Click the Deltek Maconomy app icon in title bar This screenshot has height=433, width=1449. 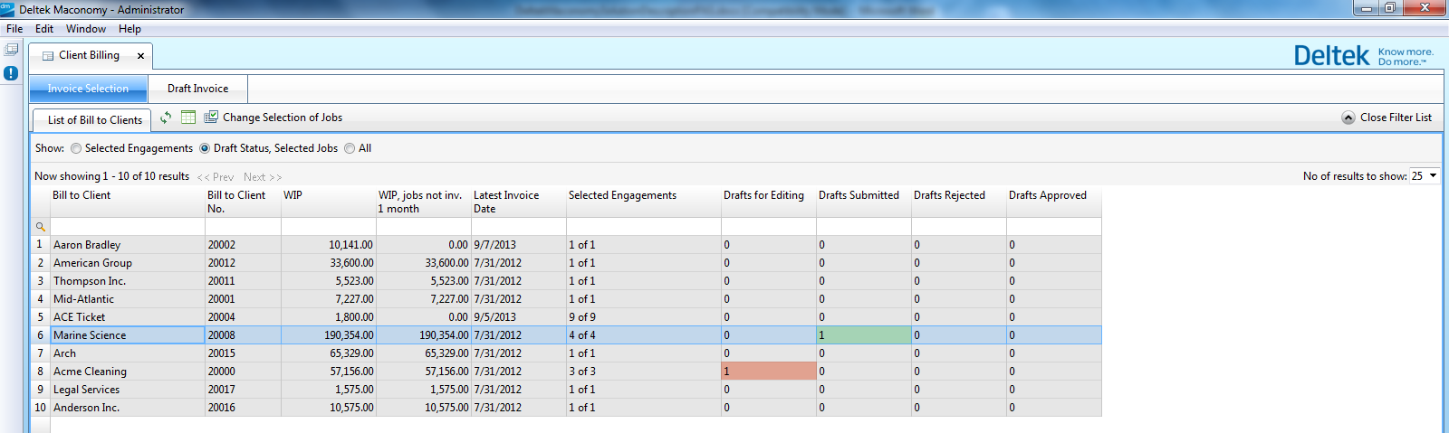(7, 9)
